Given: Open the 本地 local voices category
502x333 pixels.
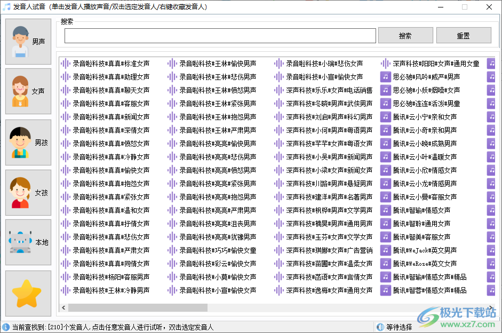Looking at the screenshot, I should (x=28, y=242).
